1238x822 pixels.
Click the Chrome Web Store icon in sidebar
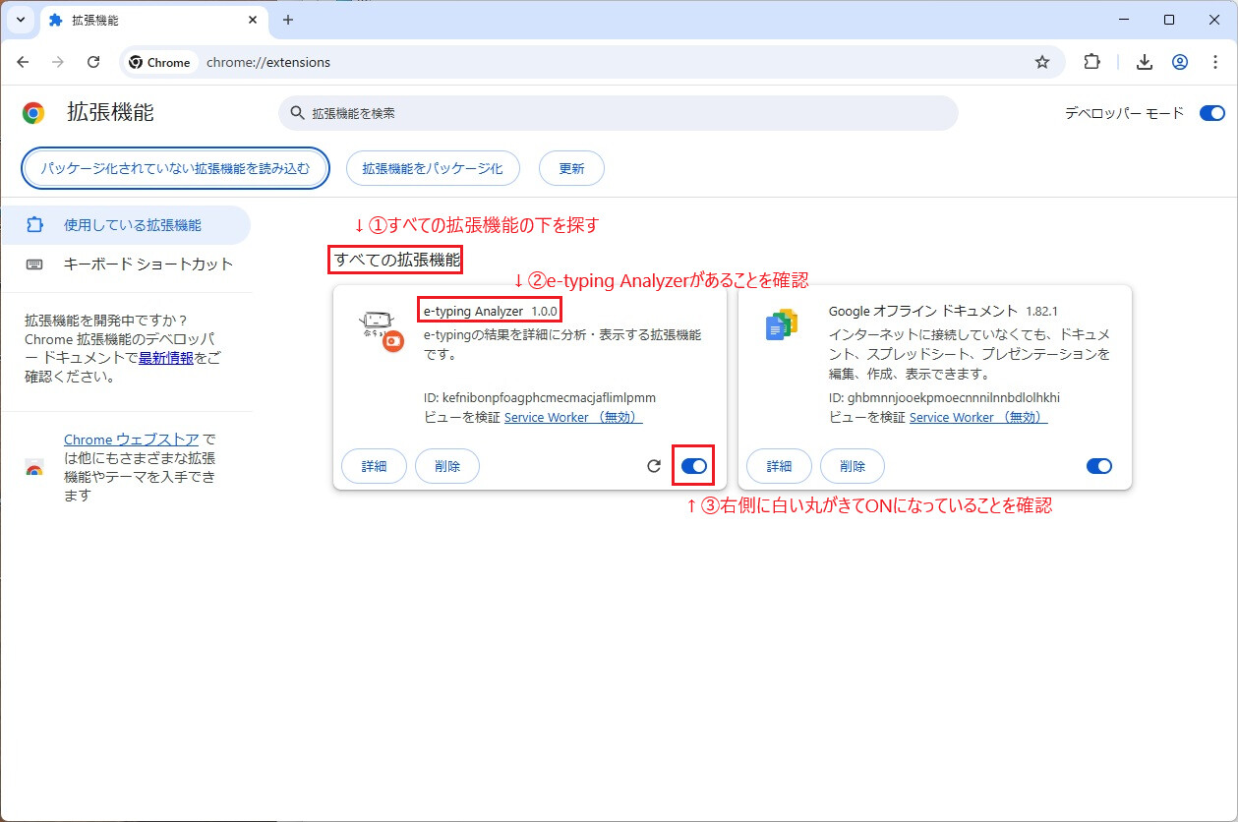34,468
